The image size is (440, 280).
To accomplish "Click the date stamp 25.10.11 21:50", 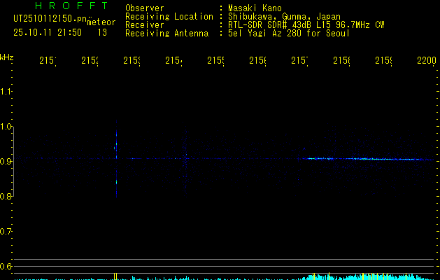I will [48, 33].
